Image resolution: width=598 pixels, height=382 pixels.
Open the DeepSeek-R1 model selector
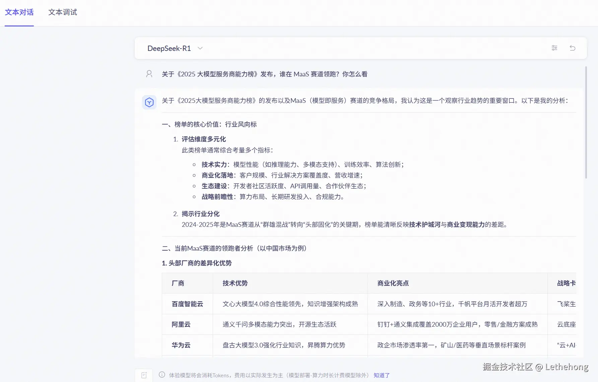tap(175, 48)
